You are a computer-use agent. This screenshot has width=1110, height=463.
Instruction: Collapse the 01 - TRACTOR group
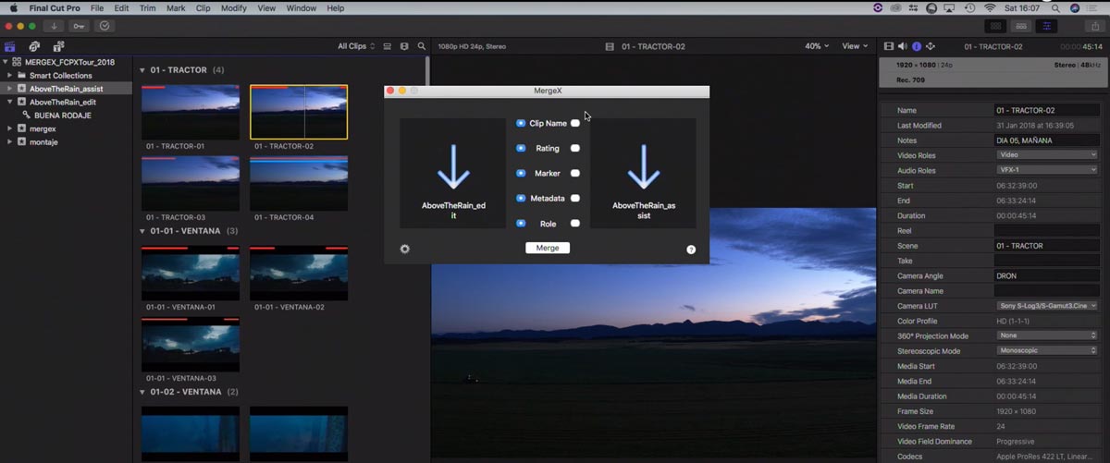(142, 70)
